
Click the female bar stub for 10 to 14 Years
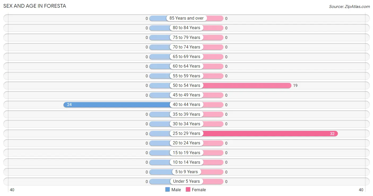click(x=213, y=162)
